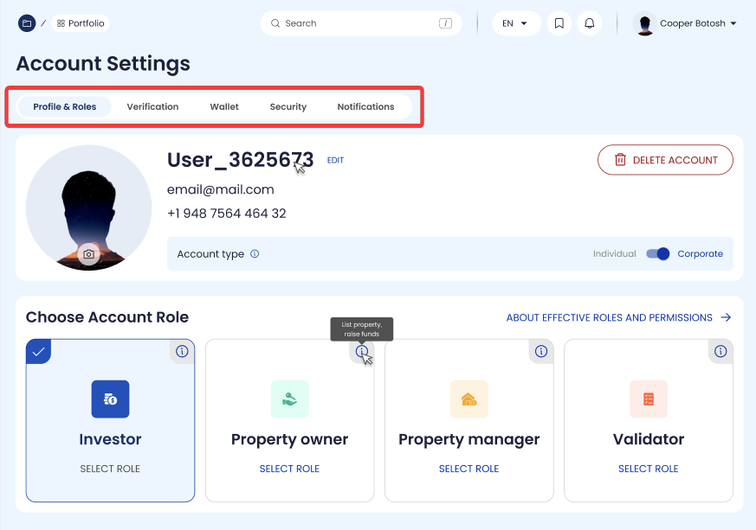Click camera icon on profile photo
The image size is (756, 530).
(87, 253)
